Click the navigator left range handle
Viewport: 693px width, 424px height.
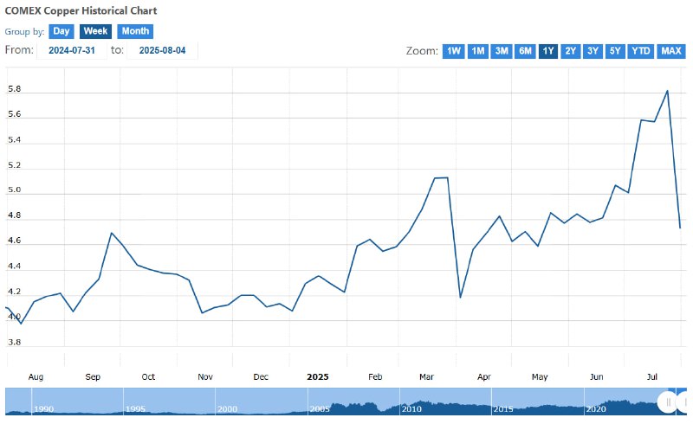click(x=668, y=402)
